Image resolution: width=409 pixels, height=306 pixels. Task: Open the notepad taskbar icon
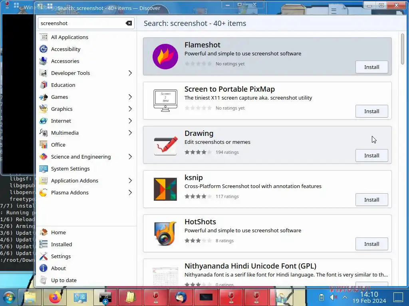point(131,297)
